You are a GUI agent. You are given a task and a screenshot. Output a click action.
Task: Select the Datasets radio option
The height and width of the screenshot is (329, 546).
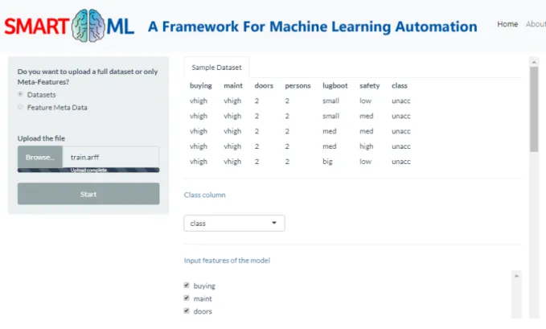pos(20,94)
